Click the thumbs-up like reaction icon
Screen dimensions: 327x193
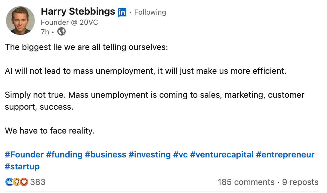(x=9, y=182)
